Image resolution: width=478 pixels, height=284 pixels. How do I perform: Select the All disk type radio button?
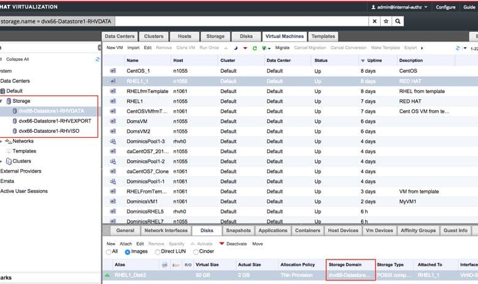108,252
